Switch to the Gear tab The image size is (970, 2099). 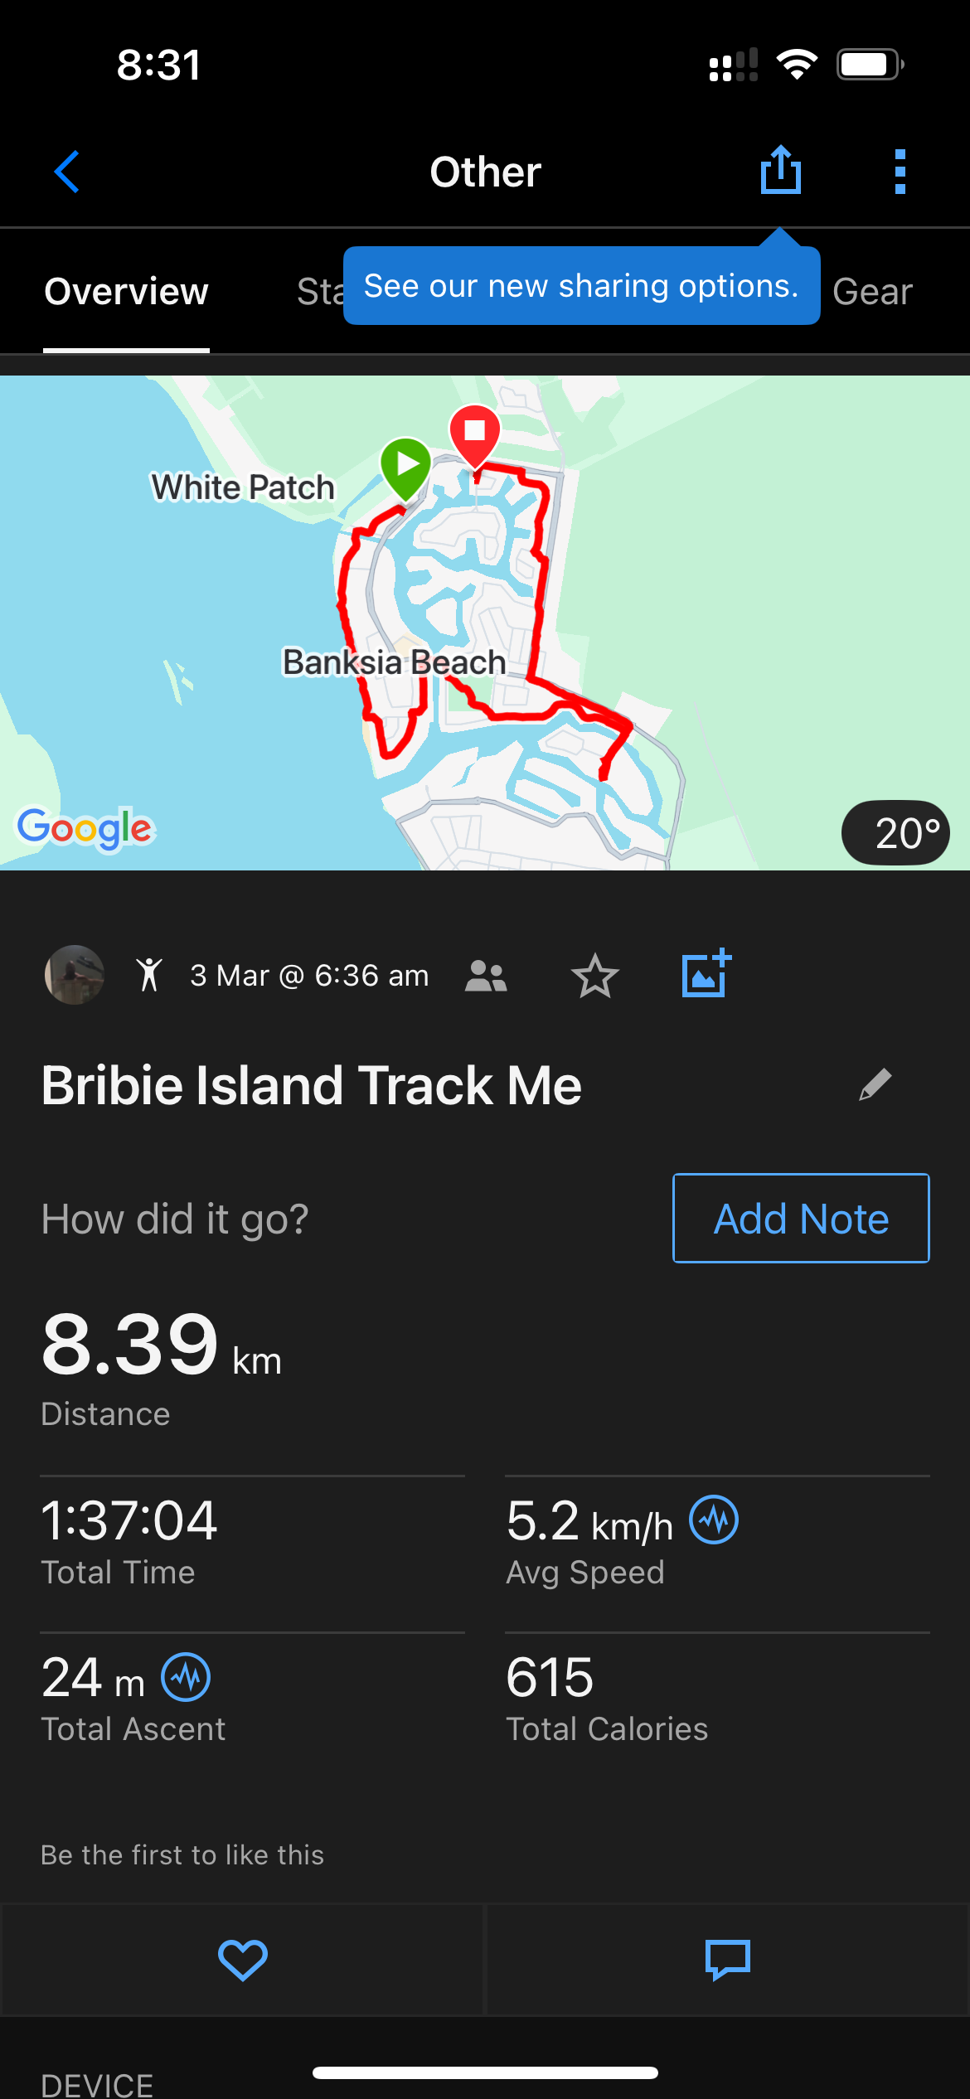tap(872, 292)
